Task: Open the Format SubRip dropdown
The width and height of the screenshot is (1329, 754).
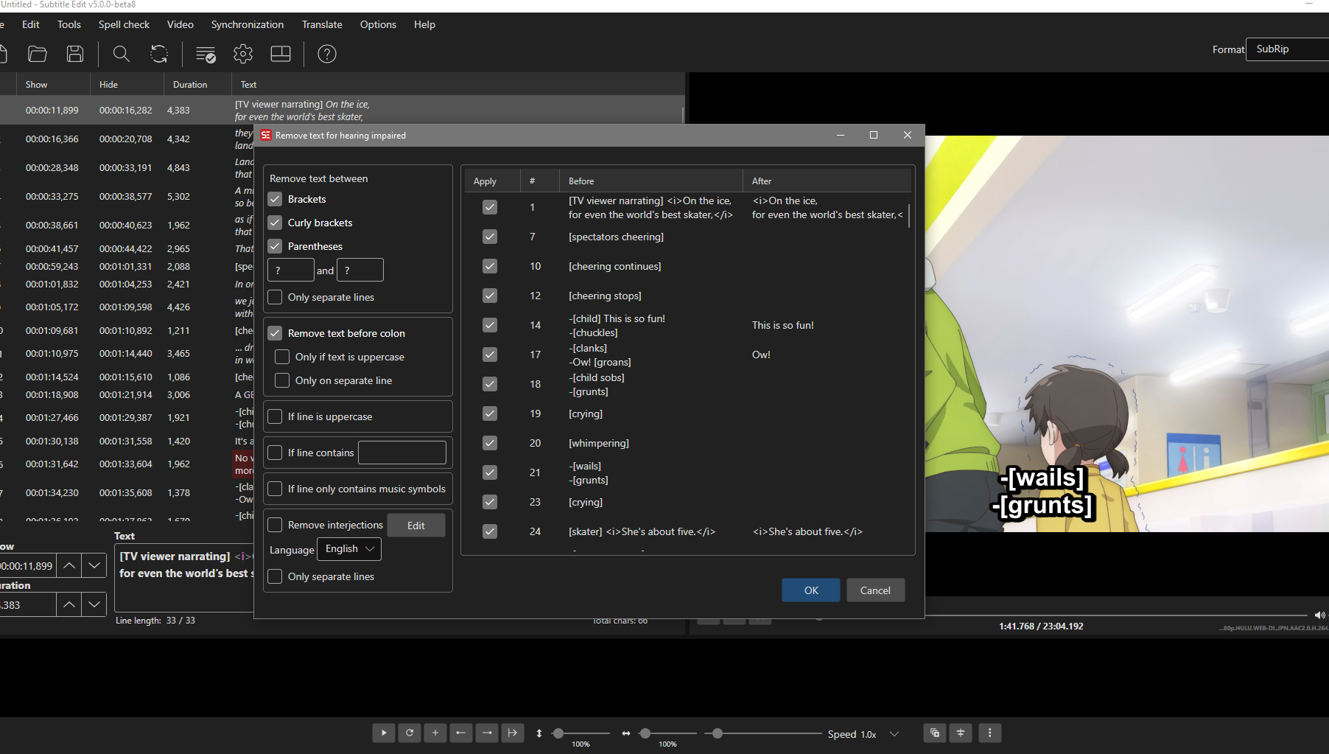Action: 1288,49
